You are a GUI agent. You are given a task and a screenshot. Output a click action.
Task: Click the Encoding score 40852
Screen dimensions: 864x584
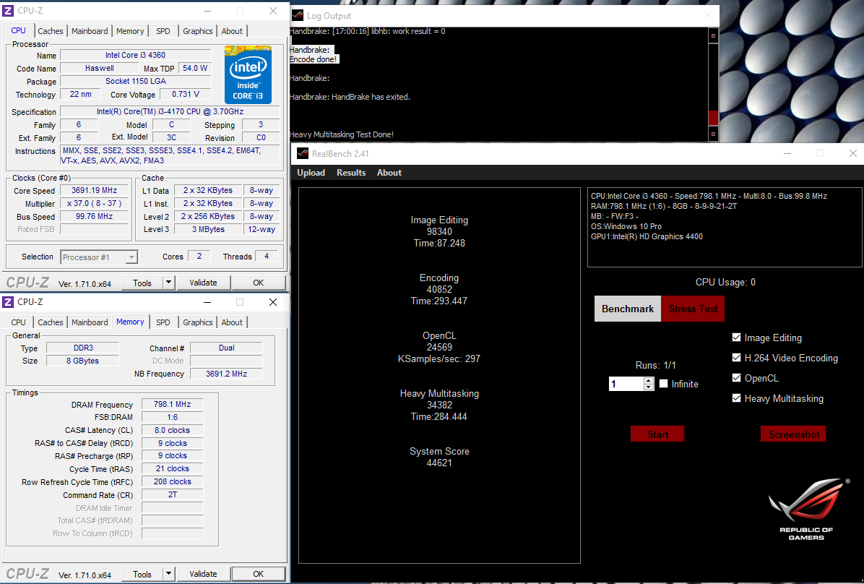439,290
